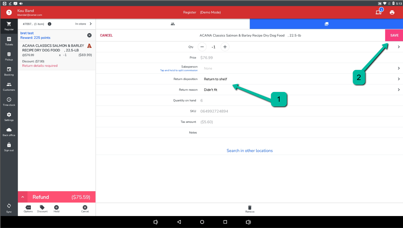The width and height of the screenshot is (403, 228).
Task: Put the order on Hold
Action: point(56,208)
